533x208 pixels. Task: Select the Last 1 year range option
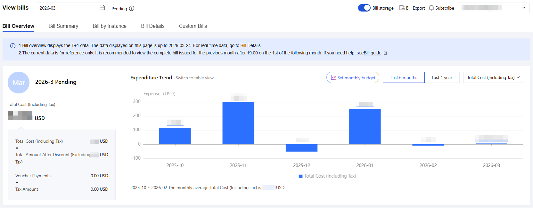(442, 77)
